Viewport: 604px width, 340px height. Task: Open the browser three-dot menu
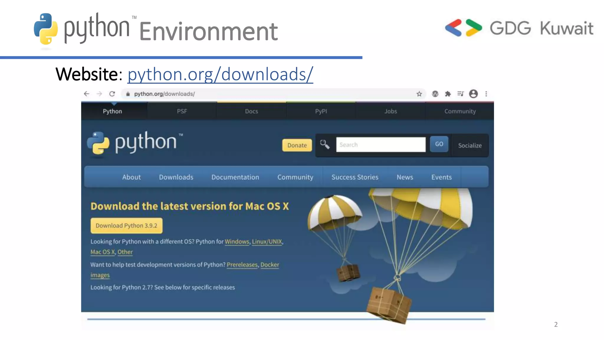click(486, 94)
